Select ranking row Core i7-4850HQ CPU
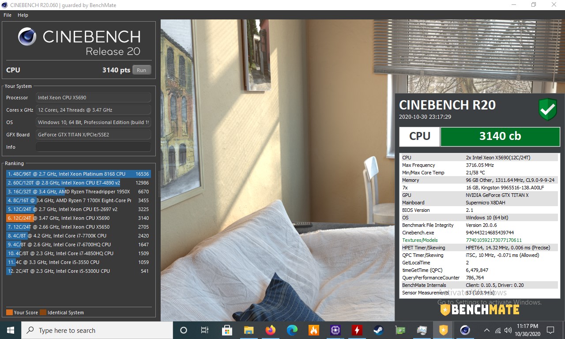This screenshot has width=565, height=339. point(78,253)
